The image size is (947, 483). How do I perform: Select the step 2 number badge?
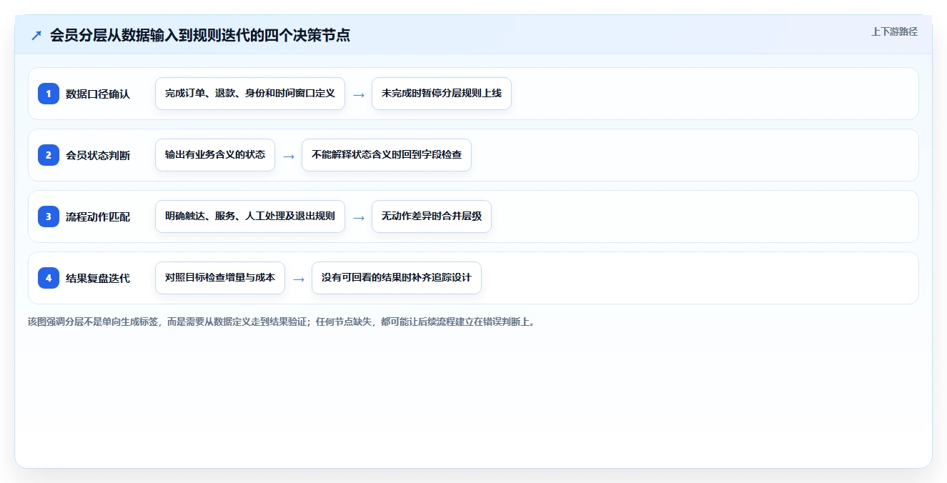click(49, 155)
